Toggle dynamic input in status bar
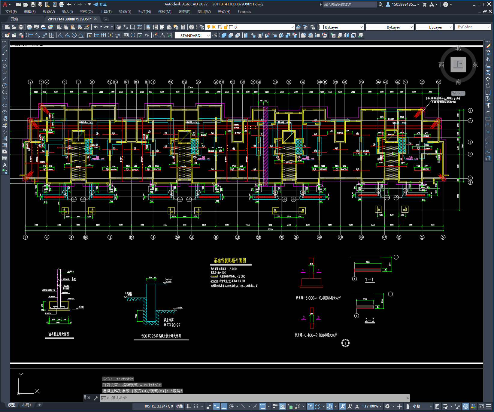 (217, 406)
